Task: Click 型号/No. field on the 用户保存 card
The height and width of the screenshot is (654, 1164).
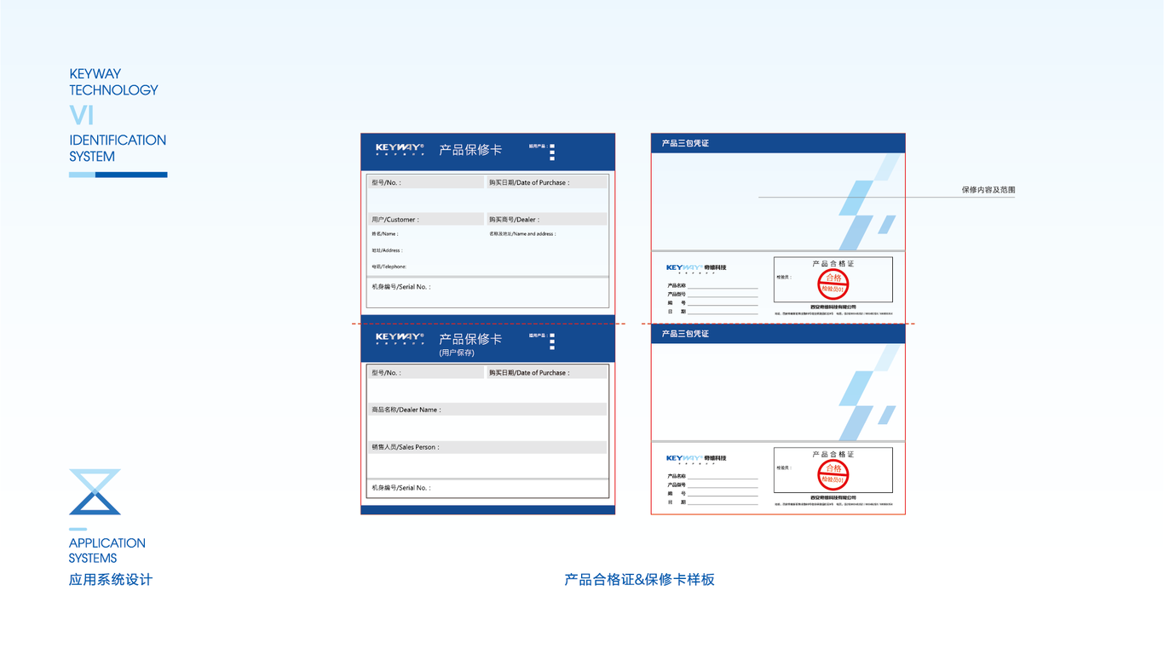Action: click(x=426, y=373)
